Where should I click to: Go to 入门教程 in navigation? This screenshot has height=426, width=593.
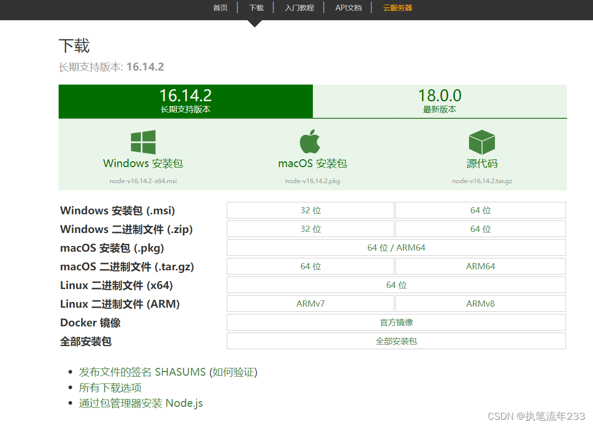[299, 8]
